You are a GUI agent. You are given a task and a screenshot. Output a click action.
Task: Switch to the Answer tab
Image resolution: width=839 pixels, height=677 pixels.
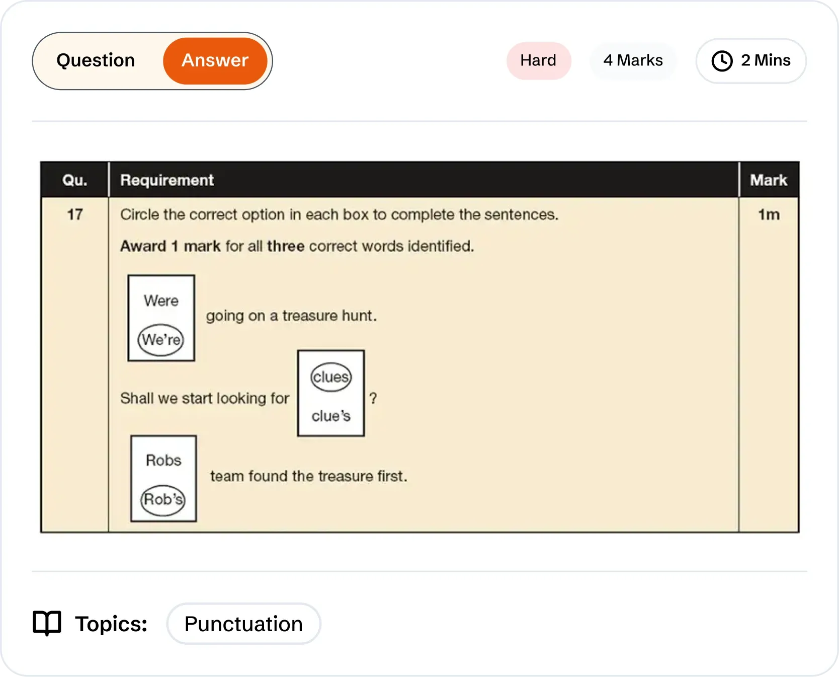click(215, 60)
